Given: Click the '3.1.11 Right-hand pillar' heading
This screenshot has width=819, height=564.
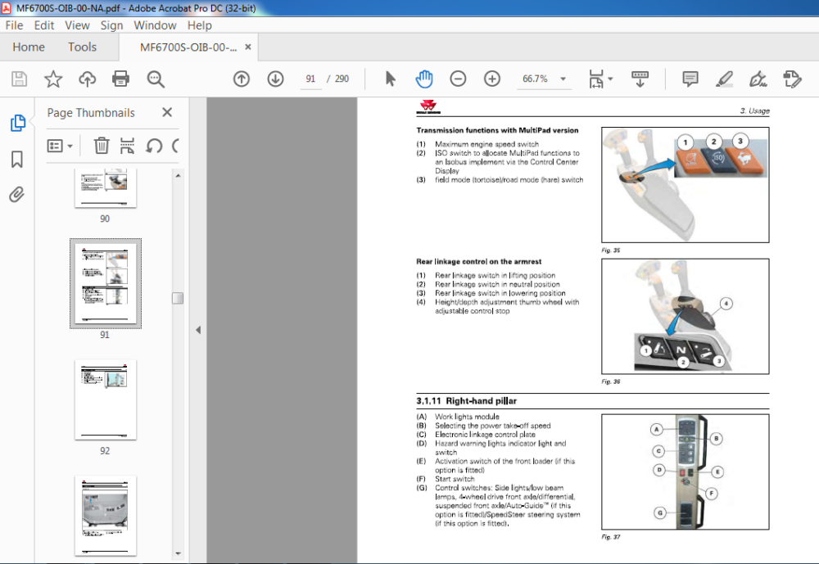Looking at the screenshot, I should pyautogui.click(x=467, y=401).
